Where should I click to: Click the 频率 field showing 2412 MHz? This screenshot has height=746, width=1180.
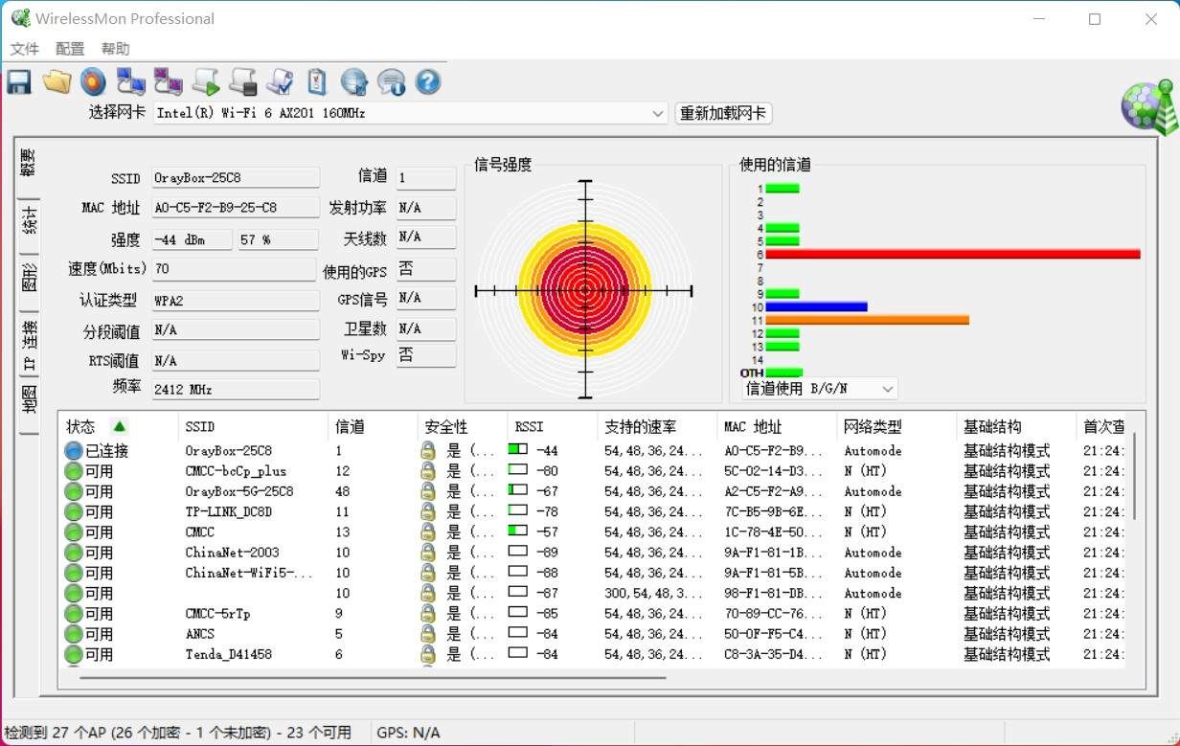[236, 389]
